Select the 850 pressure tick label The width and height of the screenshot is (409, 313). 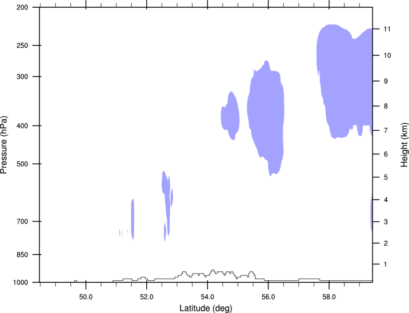pyautogui.click(x=22, y=255)
